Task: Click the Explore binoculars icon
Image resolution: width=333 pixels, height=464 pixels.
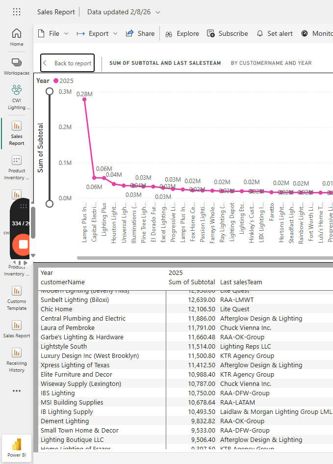Action: click(169, 34)
